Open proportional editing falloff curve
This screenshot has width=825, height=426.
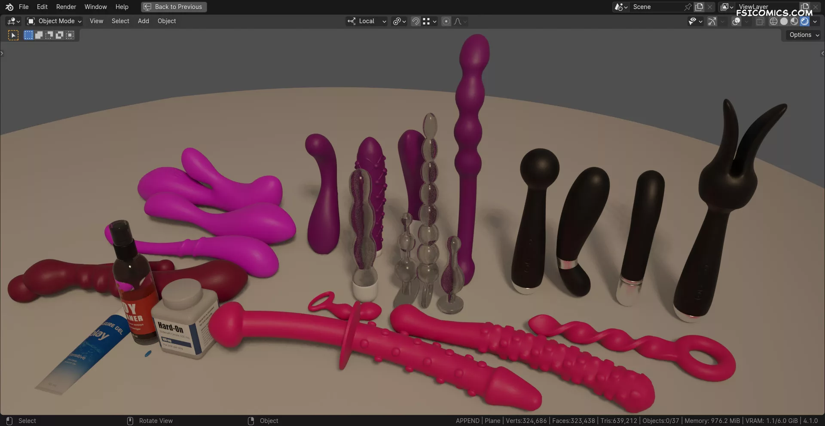460,21
